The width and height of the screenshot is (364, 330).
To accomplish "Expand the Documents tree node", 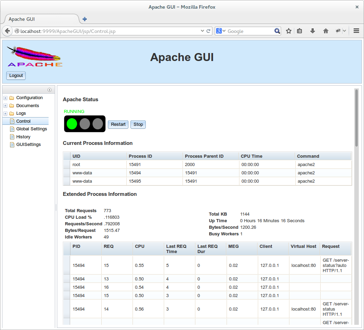I will 5,105.
